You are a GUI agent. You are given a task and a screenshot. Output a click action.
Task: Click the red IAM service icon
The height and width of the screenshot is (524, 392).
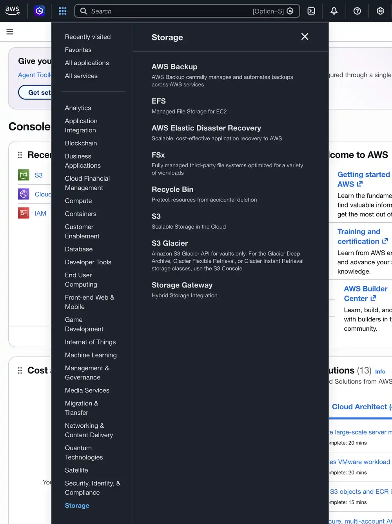24,213
